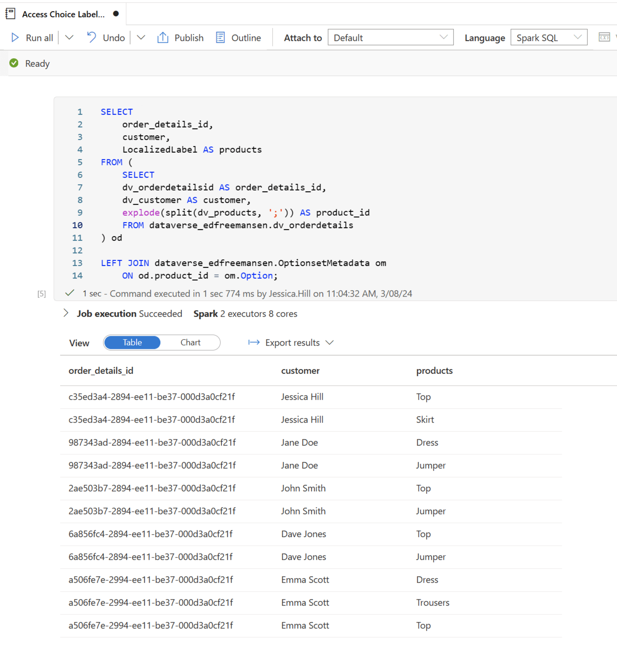Click the green Ready status checkmark
The height and width of the screenshot is (658, 617).
click(x=14, y=63)
